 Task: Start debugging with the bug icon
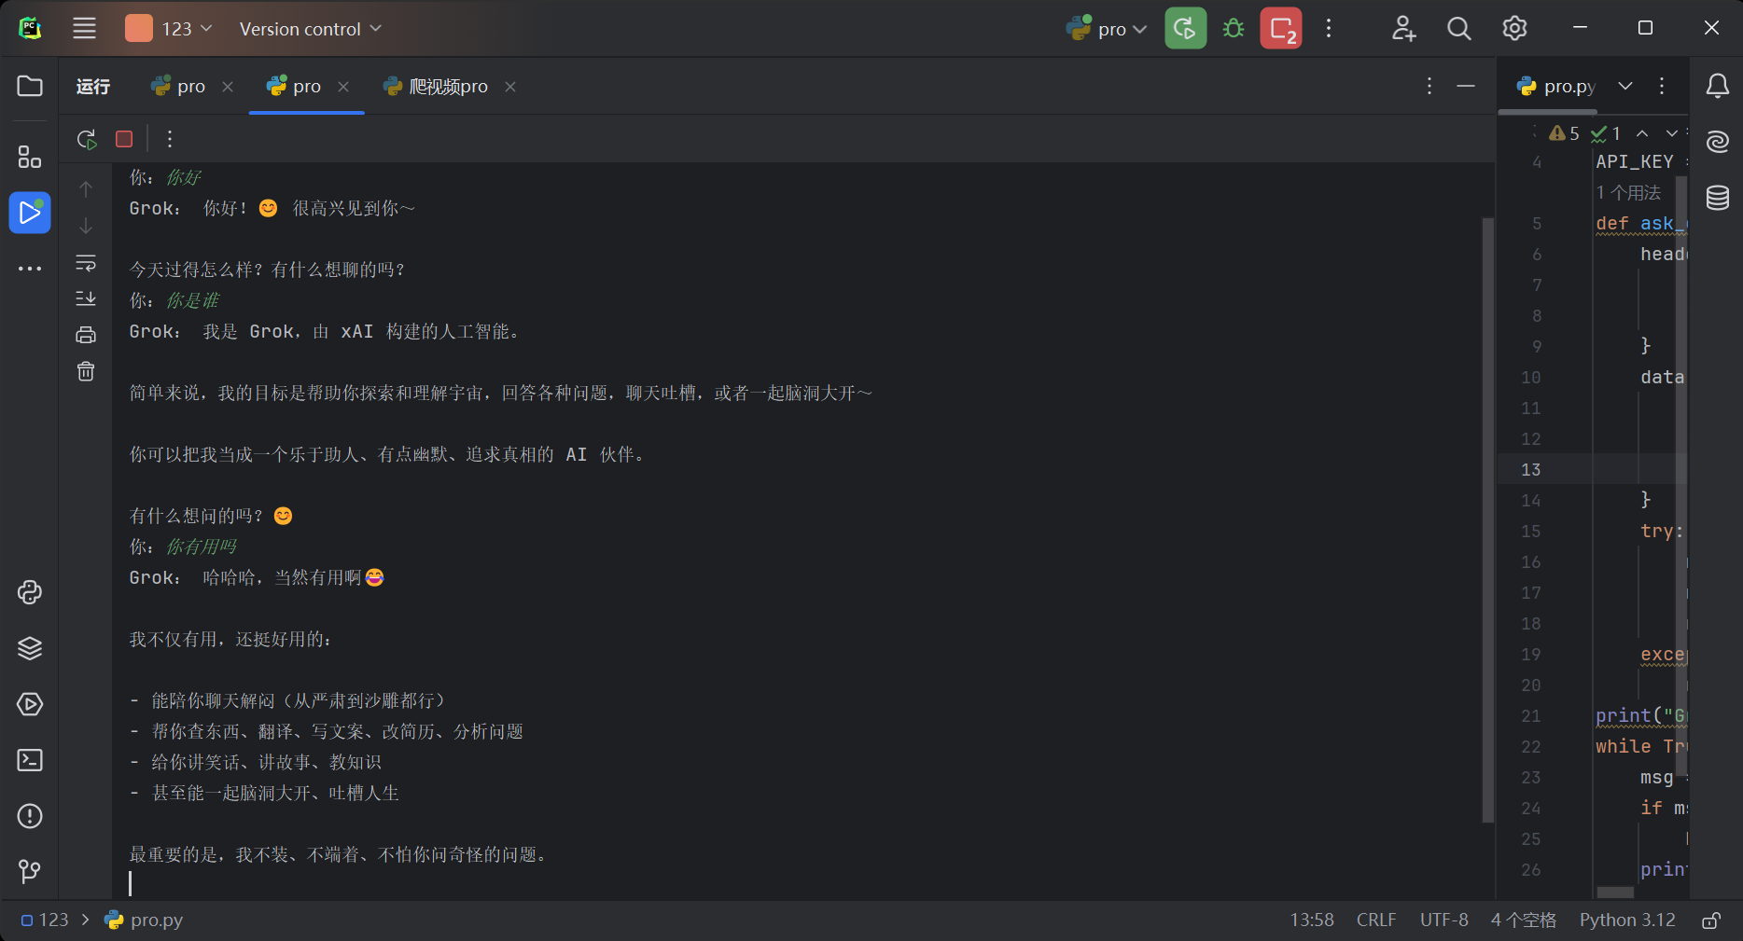tap(1234, 28)
